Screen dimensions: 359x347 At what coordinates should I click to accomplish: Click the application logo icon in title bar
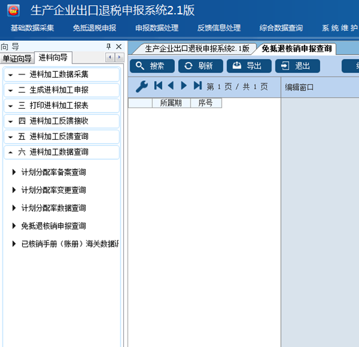(13, 10)
